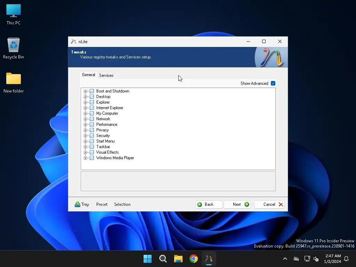Switch to the General tab
The image size is (356, 267).
[x=89, y=75]
